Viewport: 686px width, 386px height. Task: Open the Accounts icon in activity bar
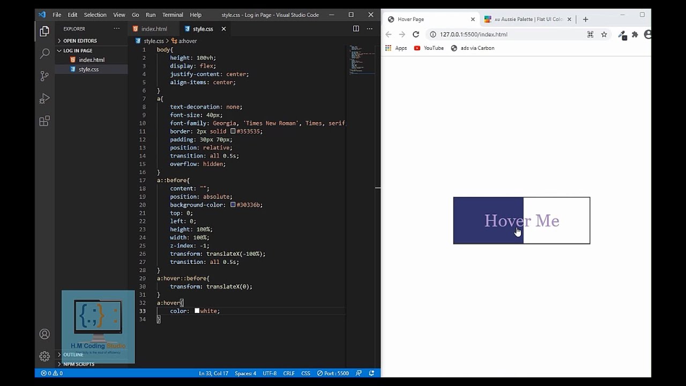click(44, 334)
